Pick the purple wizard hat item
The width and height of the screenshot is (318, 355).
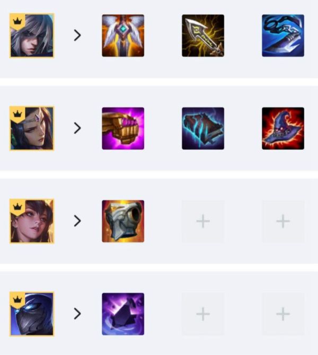tap(283, 128)
